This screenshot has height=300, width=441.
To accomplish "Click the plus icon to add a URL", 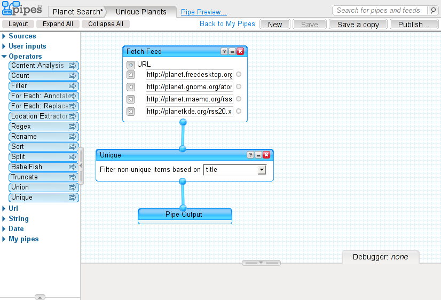I will [x=130, y=65].
